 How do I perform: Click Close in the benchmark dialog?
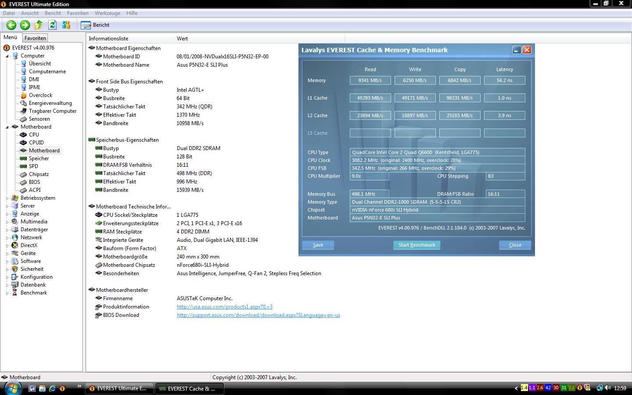pos(515,245)
